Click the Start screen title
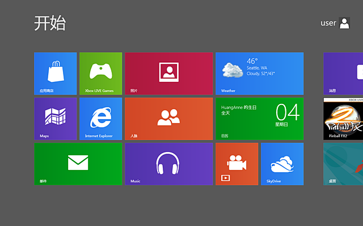 pos(50,23)
